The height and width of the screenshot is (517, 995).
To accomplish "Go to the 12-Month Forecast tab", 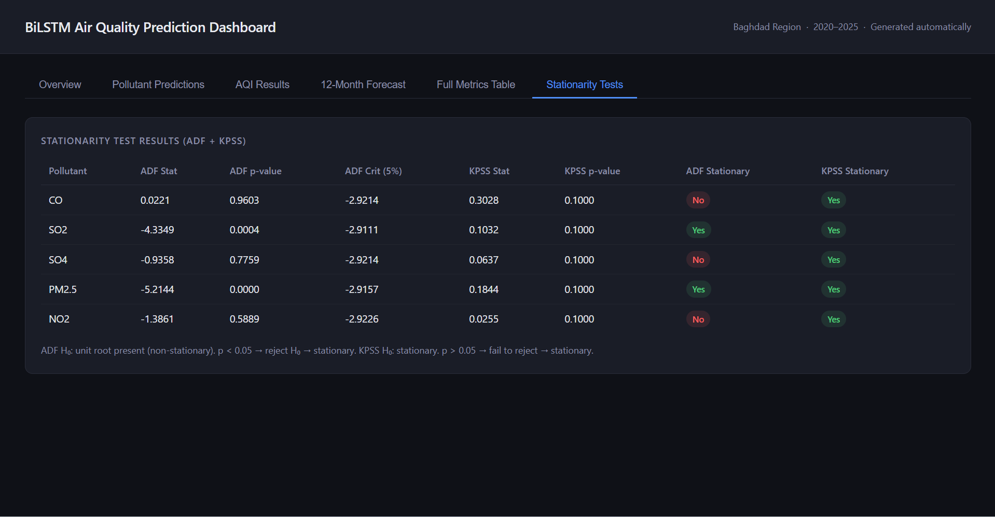I will pyautogui.click(x=363, y=85).
